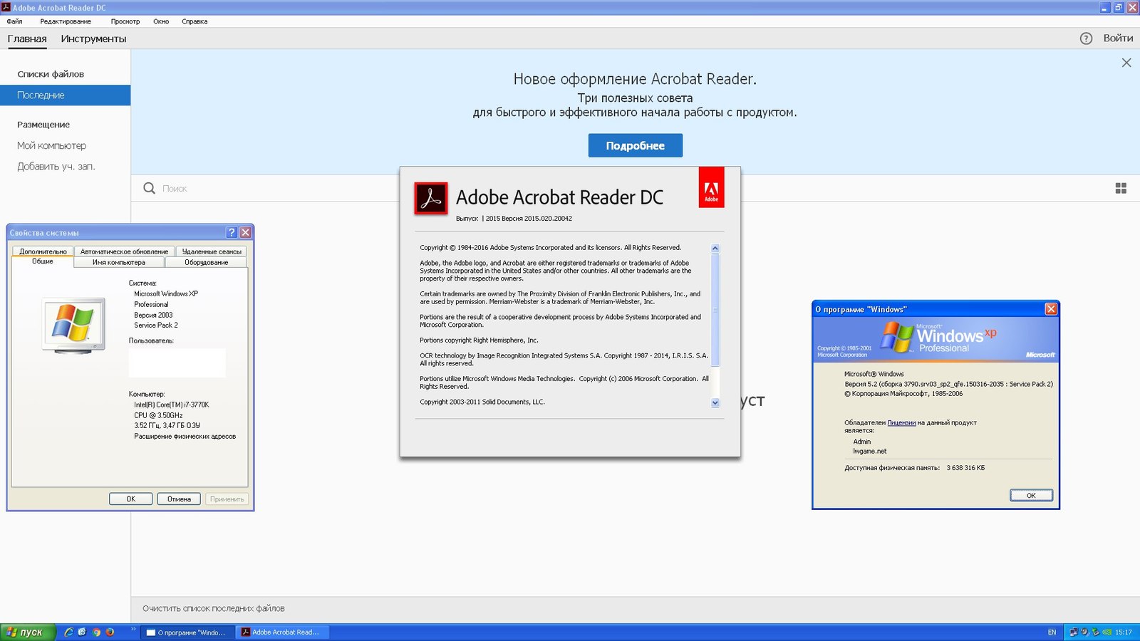Open the second Quick Launch icon beside Internet Explorer
Image resolution: width=1140 pixels, height=641 pixels.
[x=82, y=632]
